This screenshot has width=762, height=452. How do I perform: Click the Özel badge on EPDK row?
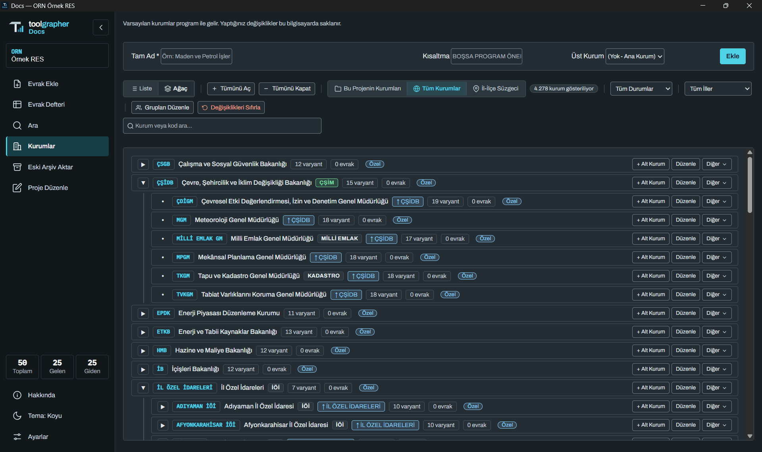click(368, 313)
